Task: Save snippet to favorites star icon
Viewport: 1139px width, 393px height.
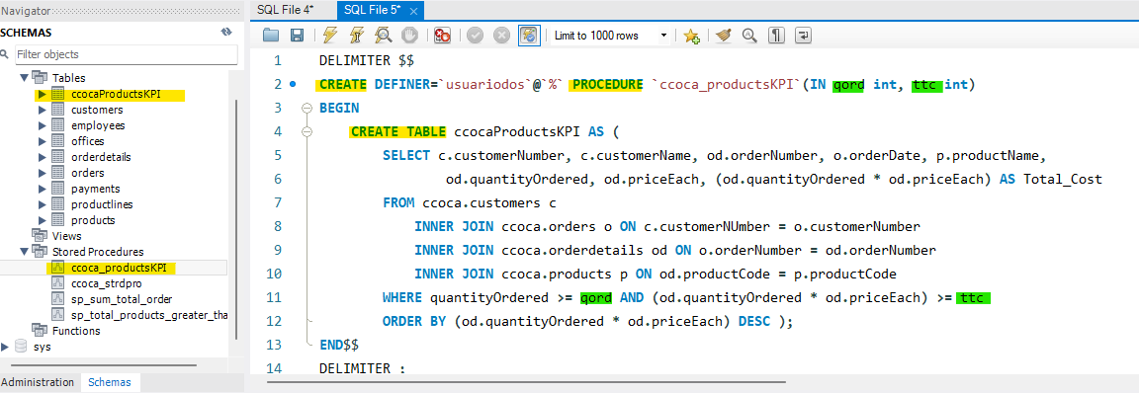Action: (691, 36)
